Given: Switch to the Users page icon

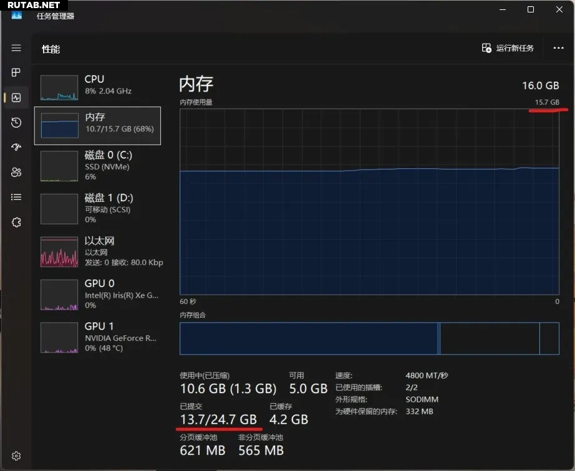Looking at the screenshot, I should pos(16,173).
